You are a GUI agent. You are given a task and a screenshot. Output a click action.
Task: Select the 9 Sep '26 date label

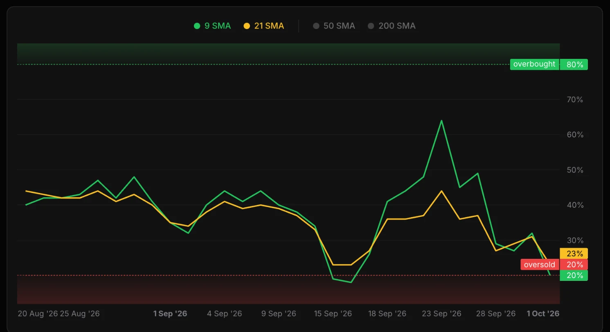279,314
